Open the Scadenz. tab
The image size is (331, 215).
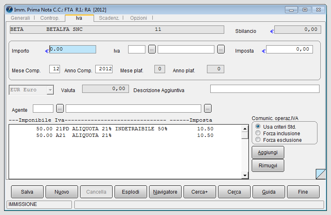109,18
